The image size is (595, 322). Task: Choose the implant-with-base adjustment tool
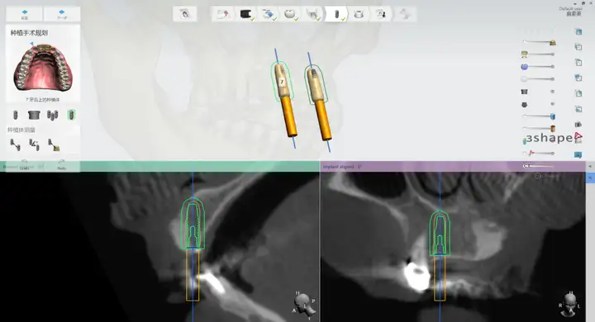click(54, 144)
